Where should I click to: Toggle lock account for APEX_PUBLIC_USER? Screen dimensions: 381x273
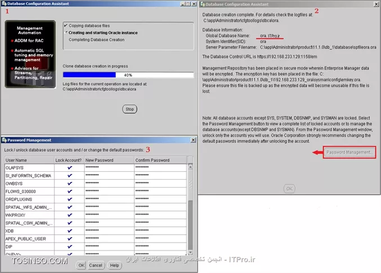click(x=70, y=239)
